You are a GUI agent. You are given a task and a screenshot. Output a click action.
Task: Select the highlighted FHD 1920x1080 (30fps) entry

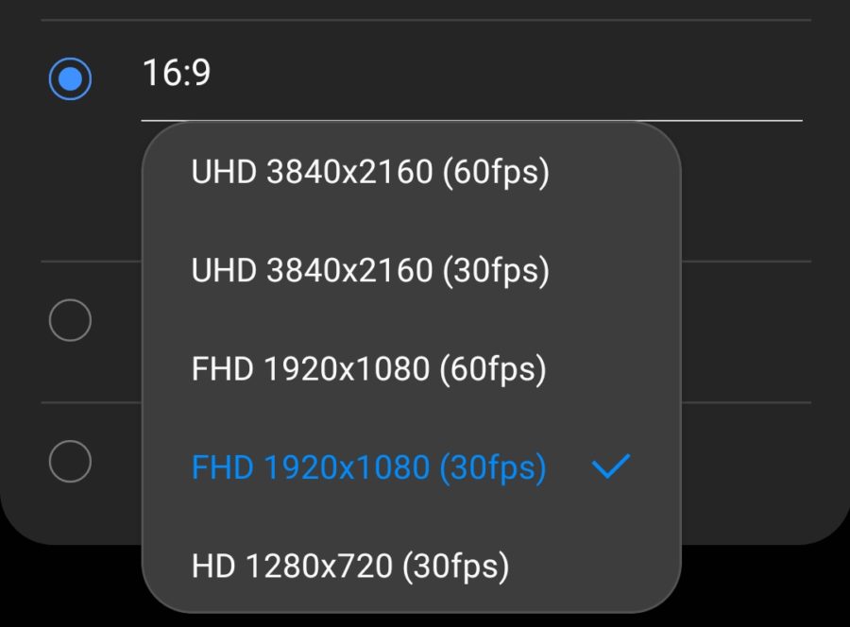368,467
